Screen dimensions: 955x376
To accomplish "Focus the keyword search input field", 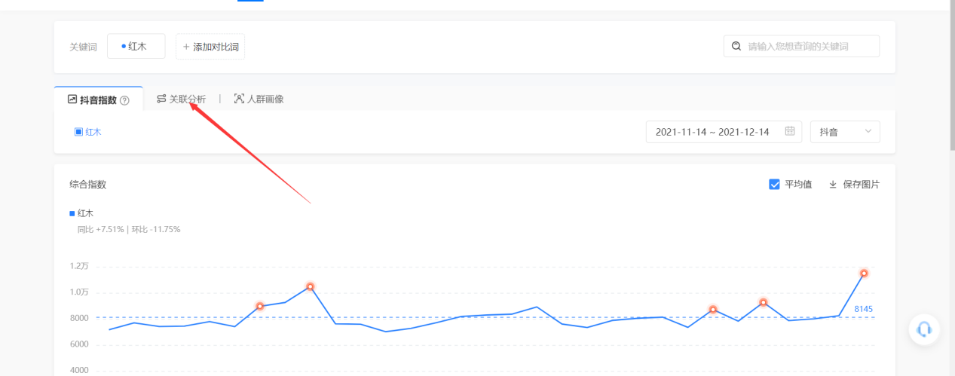I will click(801, 46).
